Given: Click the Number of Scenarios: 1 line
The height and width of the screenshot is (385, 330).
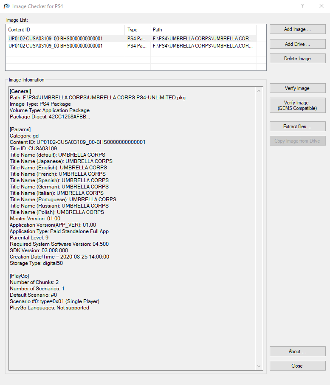Looking at the screenshot, I should (x=37, y=289).
